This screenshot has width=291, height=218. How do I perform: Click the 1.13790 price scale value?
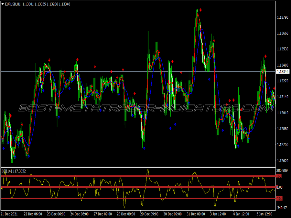[x=283, y=17]
